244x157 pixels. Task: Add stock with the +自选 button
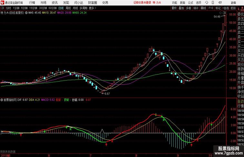[226, 8]
